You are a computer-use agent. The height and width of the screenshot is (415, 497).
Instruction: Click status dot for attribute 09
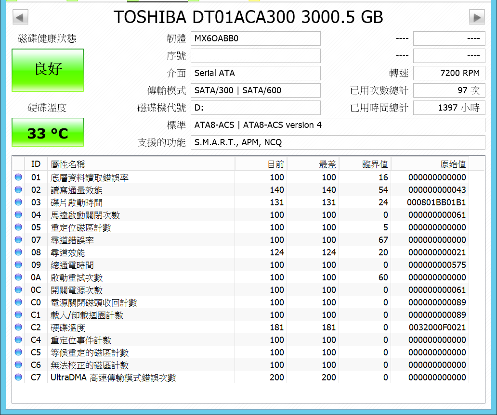pos(18,264)
